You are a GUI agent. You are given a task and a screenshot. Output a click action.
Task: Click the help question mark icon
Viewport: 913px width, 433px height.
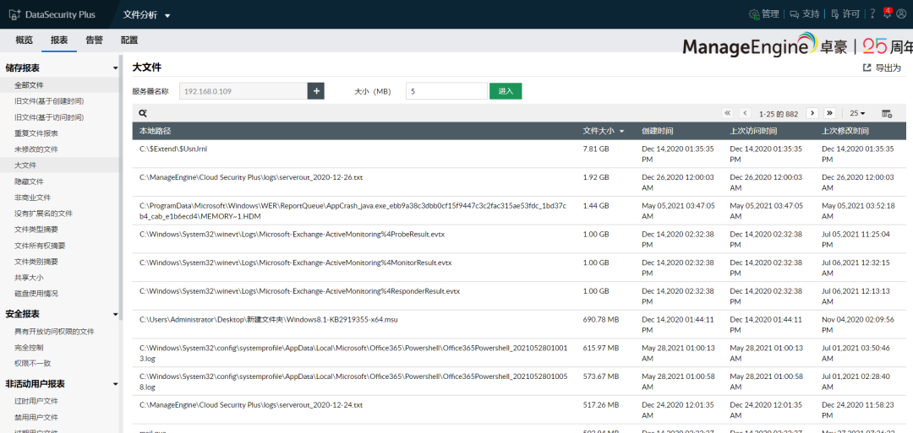coord(872,14)
